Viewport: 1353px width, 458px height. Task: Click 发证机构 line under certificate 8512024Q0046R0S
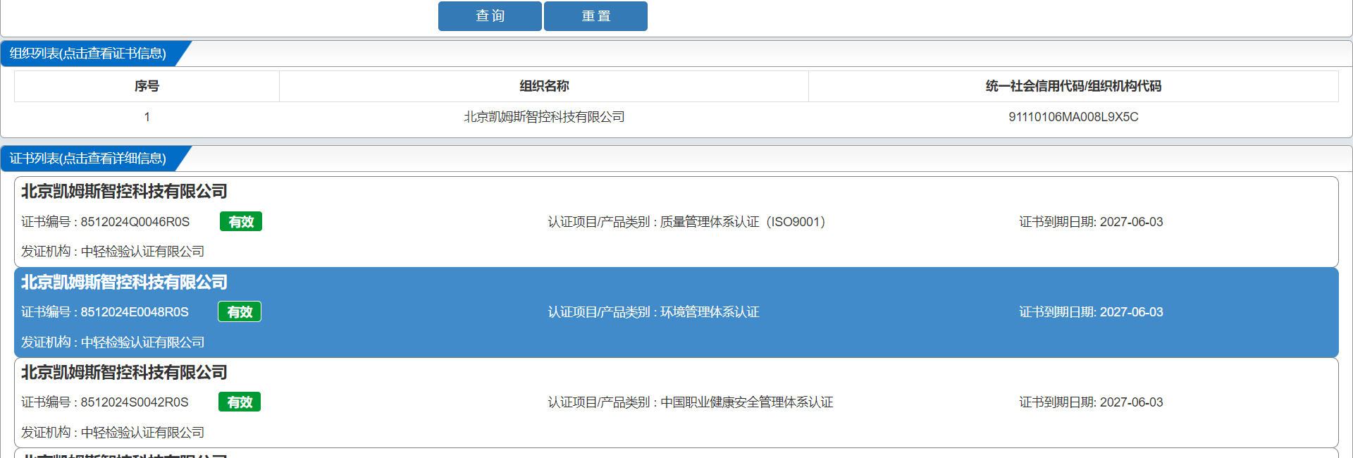[x=113, y=252]
